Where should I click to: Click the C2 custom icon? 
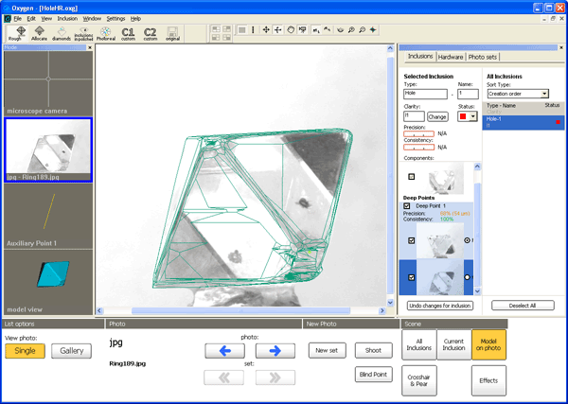click(151, 32)
